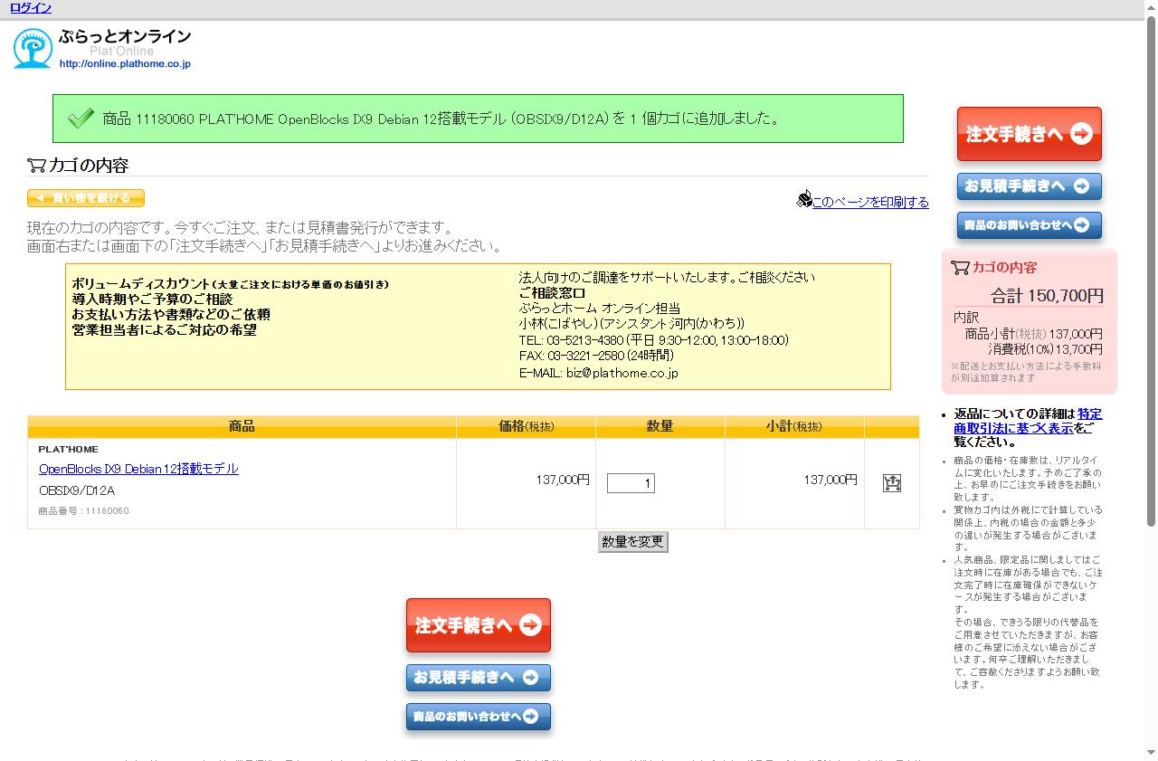Click the sidebar 商品のお問い合わせへ button
This screenshot has width=1158, height=761.
[x=1030, y=225]
